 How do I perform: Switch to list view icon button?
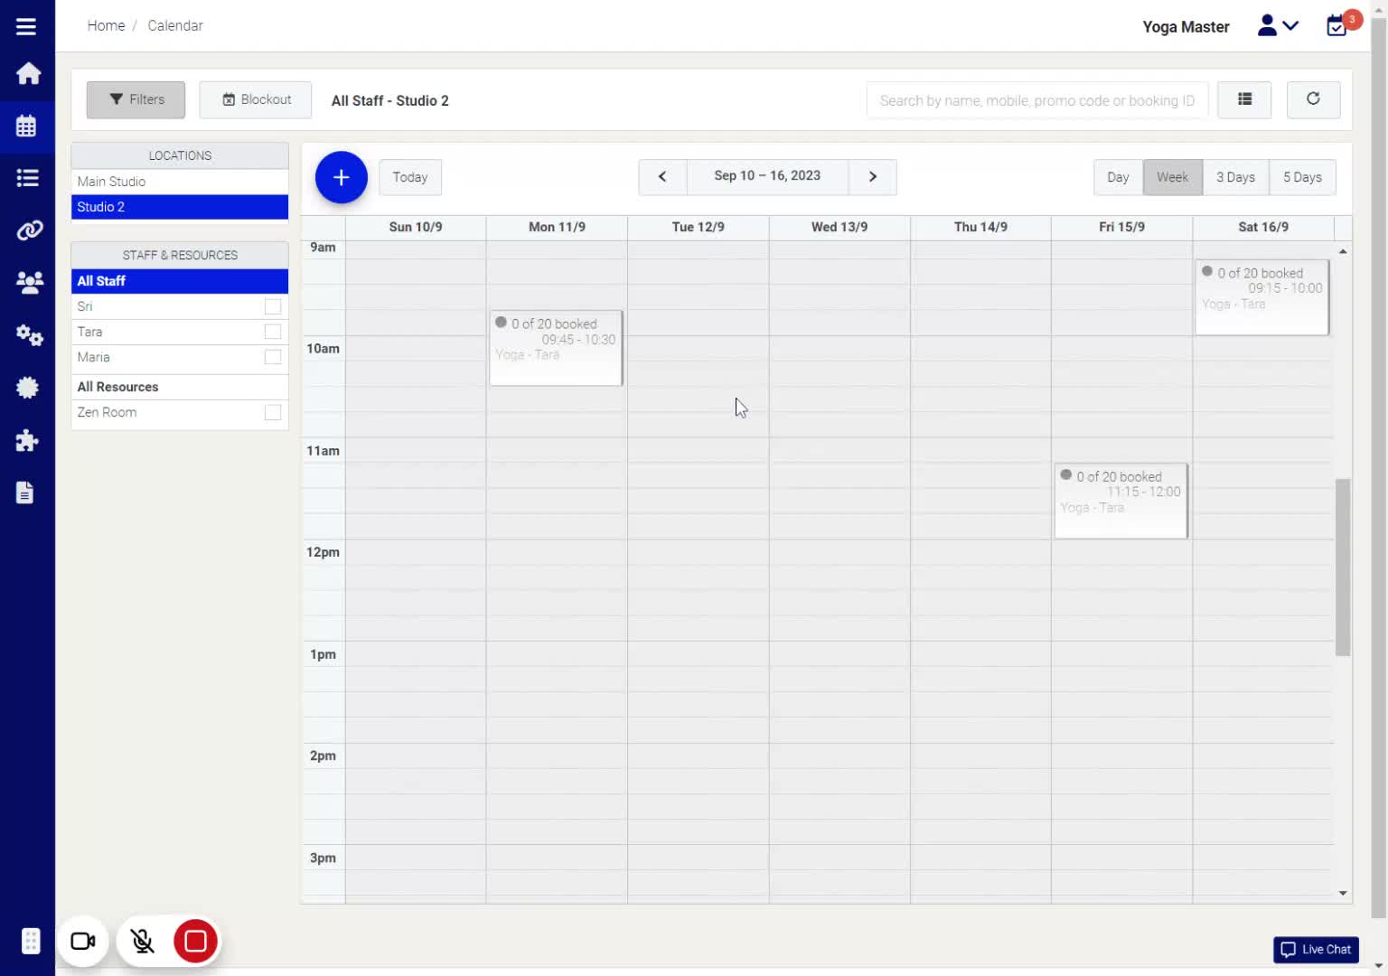click(x=1243, y=99)
